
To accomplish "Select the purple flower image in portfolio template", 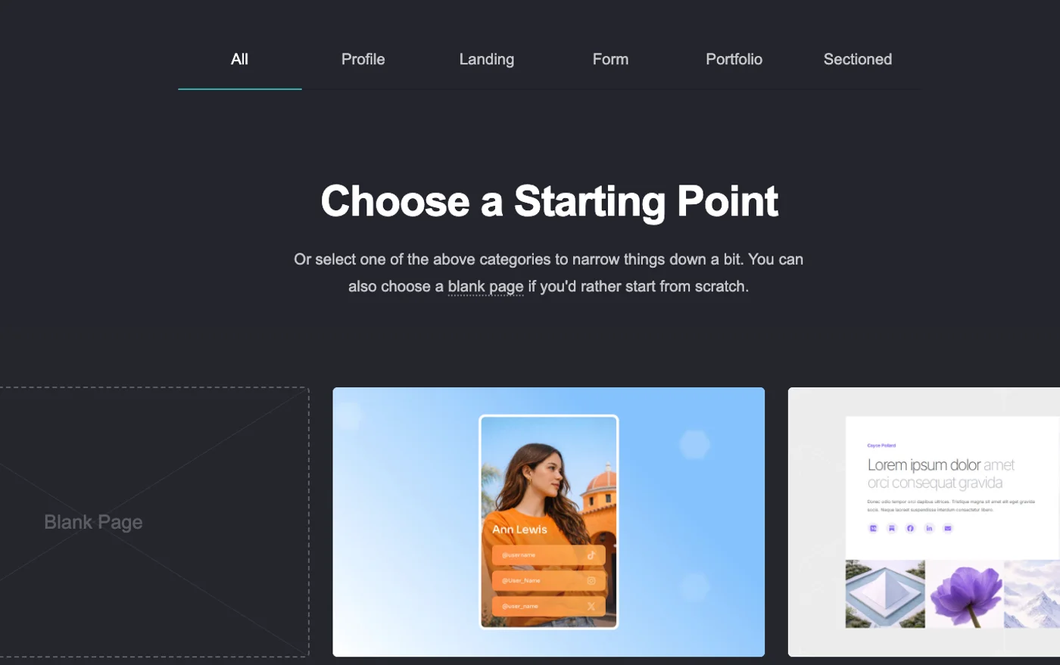I will click(x=965, y=594).
